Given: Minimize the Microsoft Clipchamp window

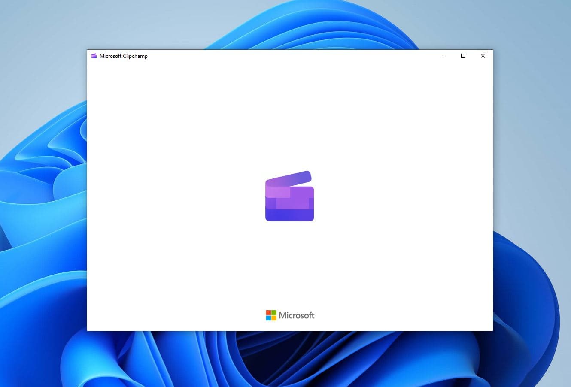Looking at the screenshot, I should pos(444,56).
